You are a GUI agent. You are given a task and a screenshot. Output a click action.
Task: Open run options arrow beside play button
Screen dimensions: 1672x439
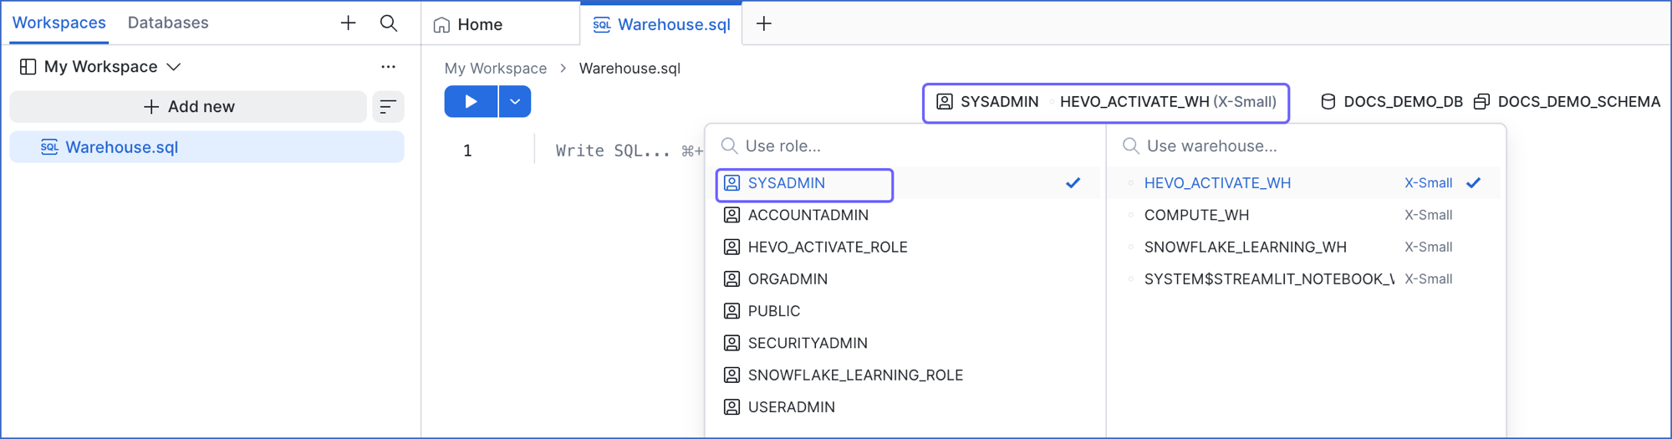[515, 101]
